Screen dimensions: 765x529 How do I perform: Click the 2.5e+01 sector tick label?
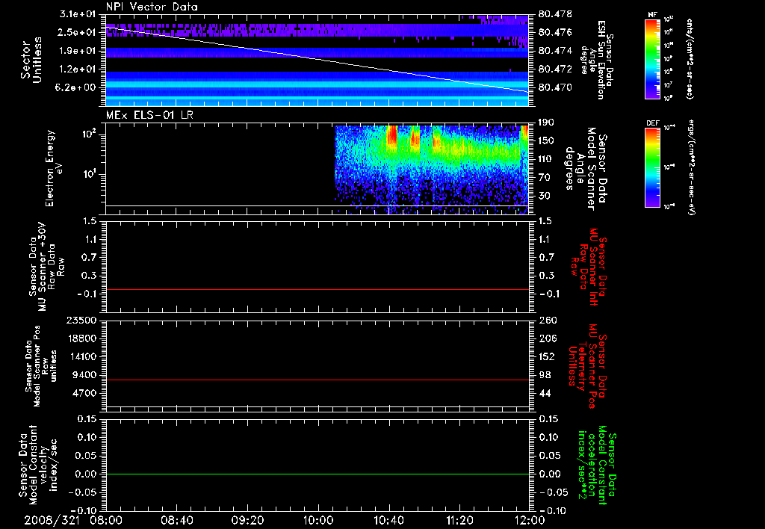78,32
